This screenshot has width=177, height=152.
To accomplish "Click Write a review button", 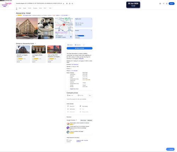I will point(83,120).
